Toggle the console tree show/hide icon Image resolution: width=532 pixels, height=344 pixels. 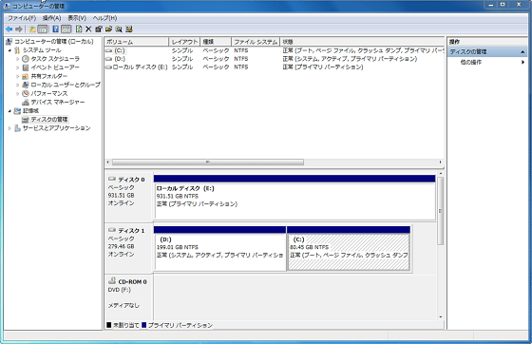(43, 29)
